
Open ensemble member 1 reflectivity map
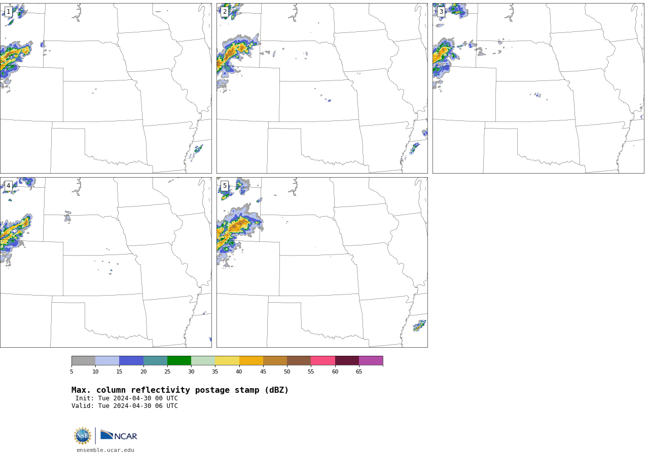pos(106,88)
